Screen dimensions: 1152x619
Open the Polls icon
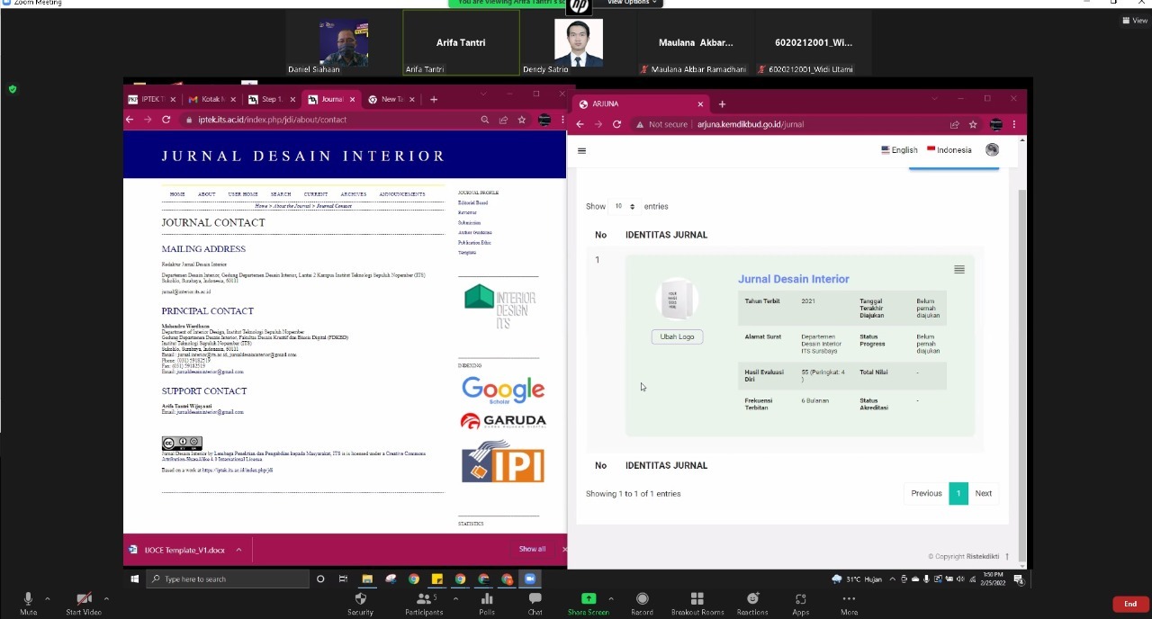pyautogui.click(x=487, y=599)
